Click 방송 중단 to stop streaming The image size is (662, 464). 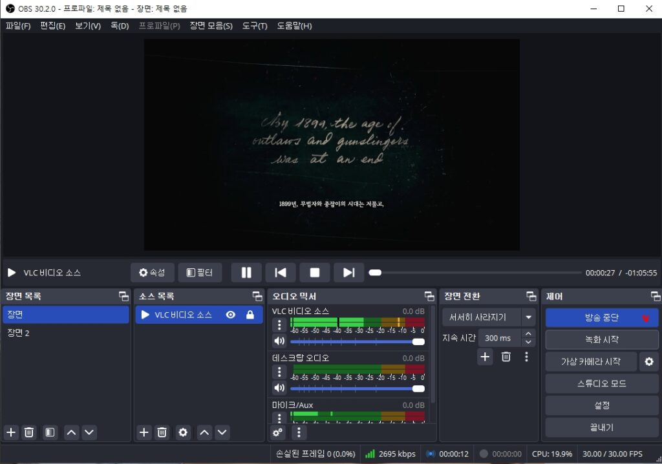pyautogui.click(x=602, y=317)
